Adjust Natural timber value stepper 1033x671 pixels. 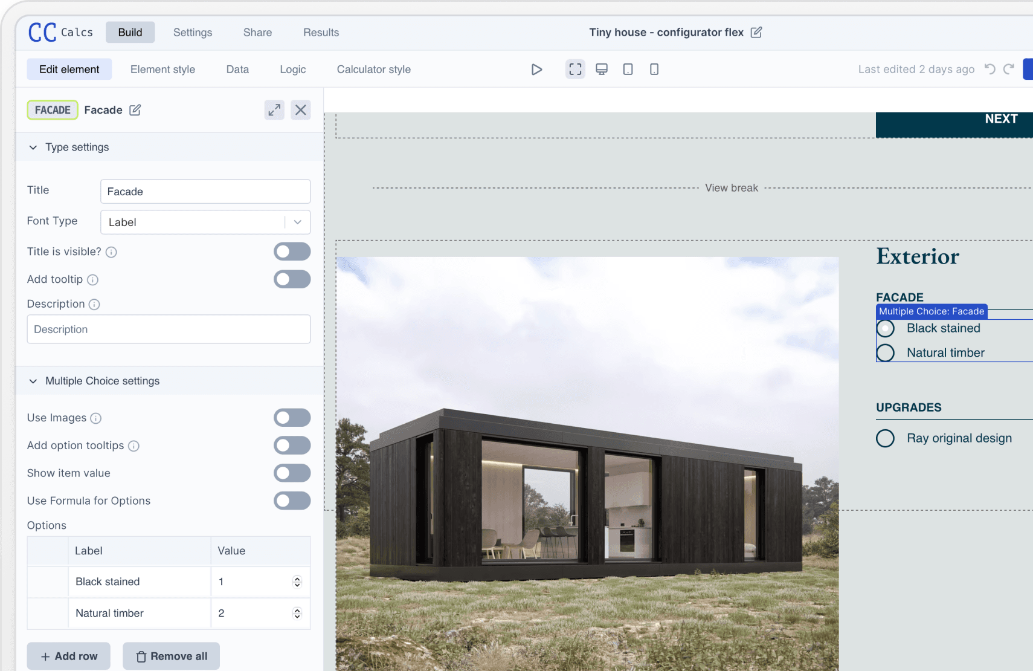[x=297, y=613]
